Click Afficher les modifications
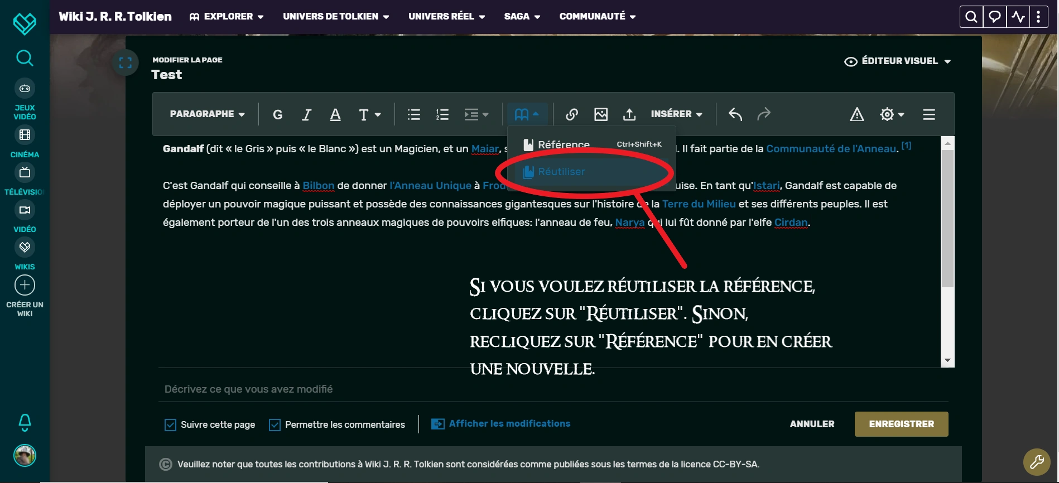The image size is (1059, 483). click(x=501, y=424)
